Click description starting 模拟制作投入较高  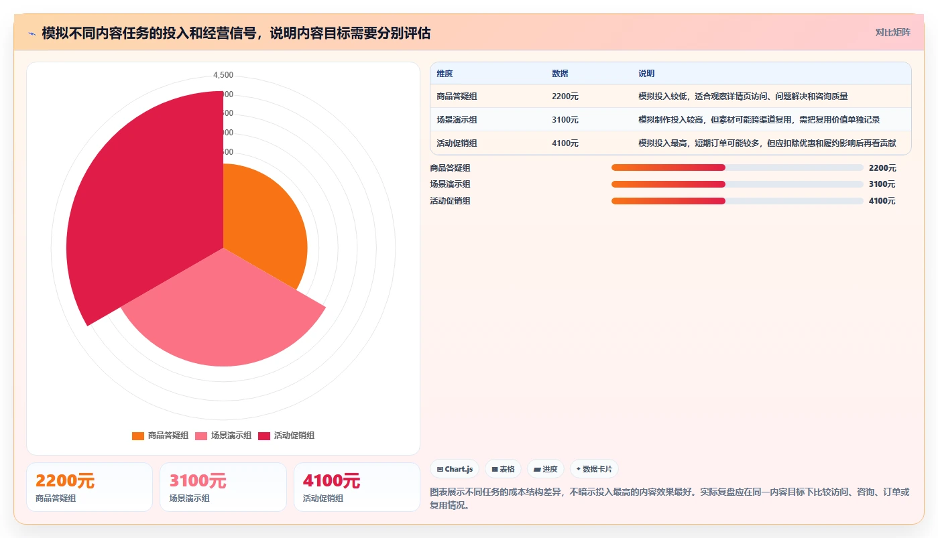(759, 120)
